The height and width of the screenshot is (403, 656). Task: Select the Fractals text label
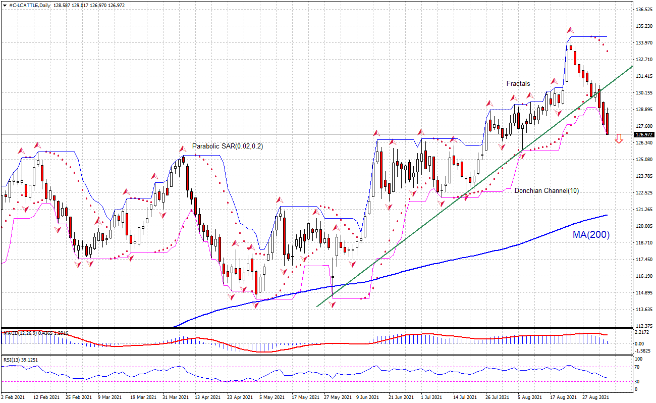coord(518,84)
